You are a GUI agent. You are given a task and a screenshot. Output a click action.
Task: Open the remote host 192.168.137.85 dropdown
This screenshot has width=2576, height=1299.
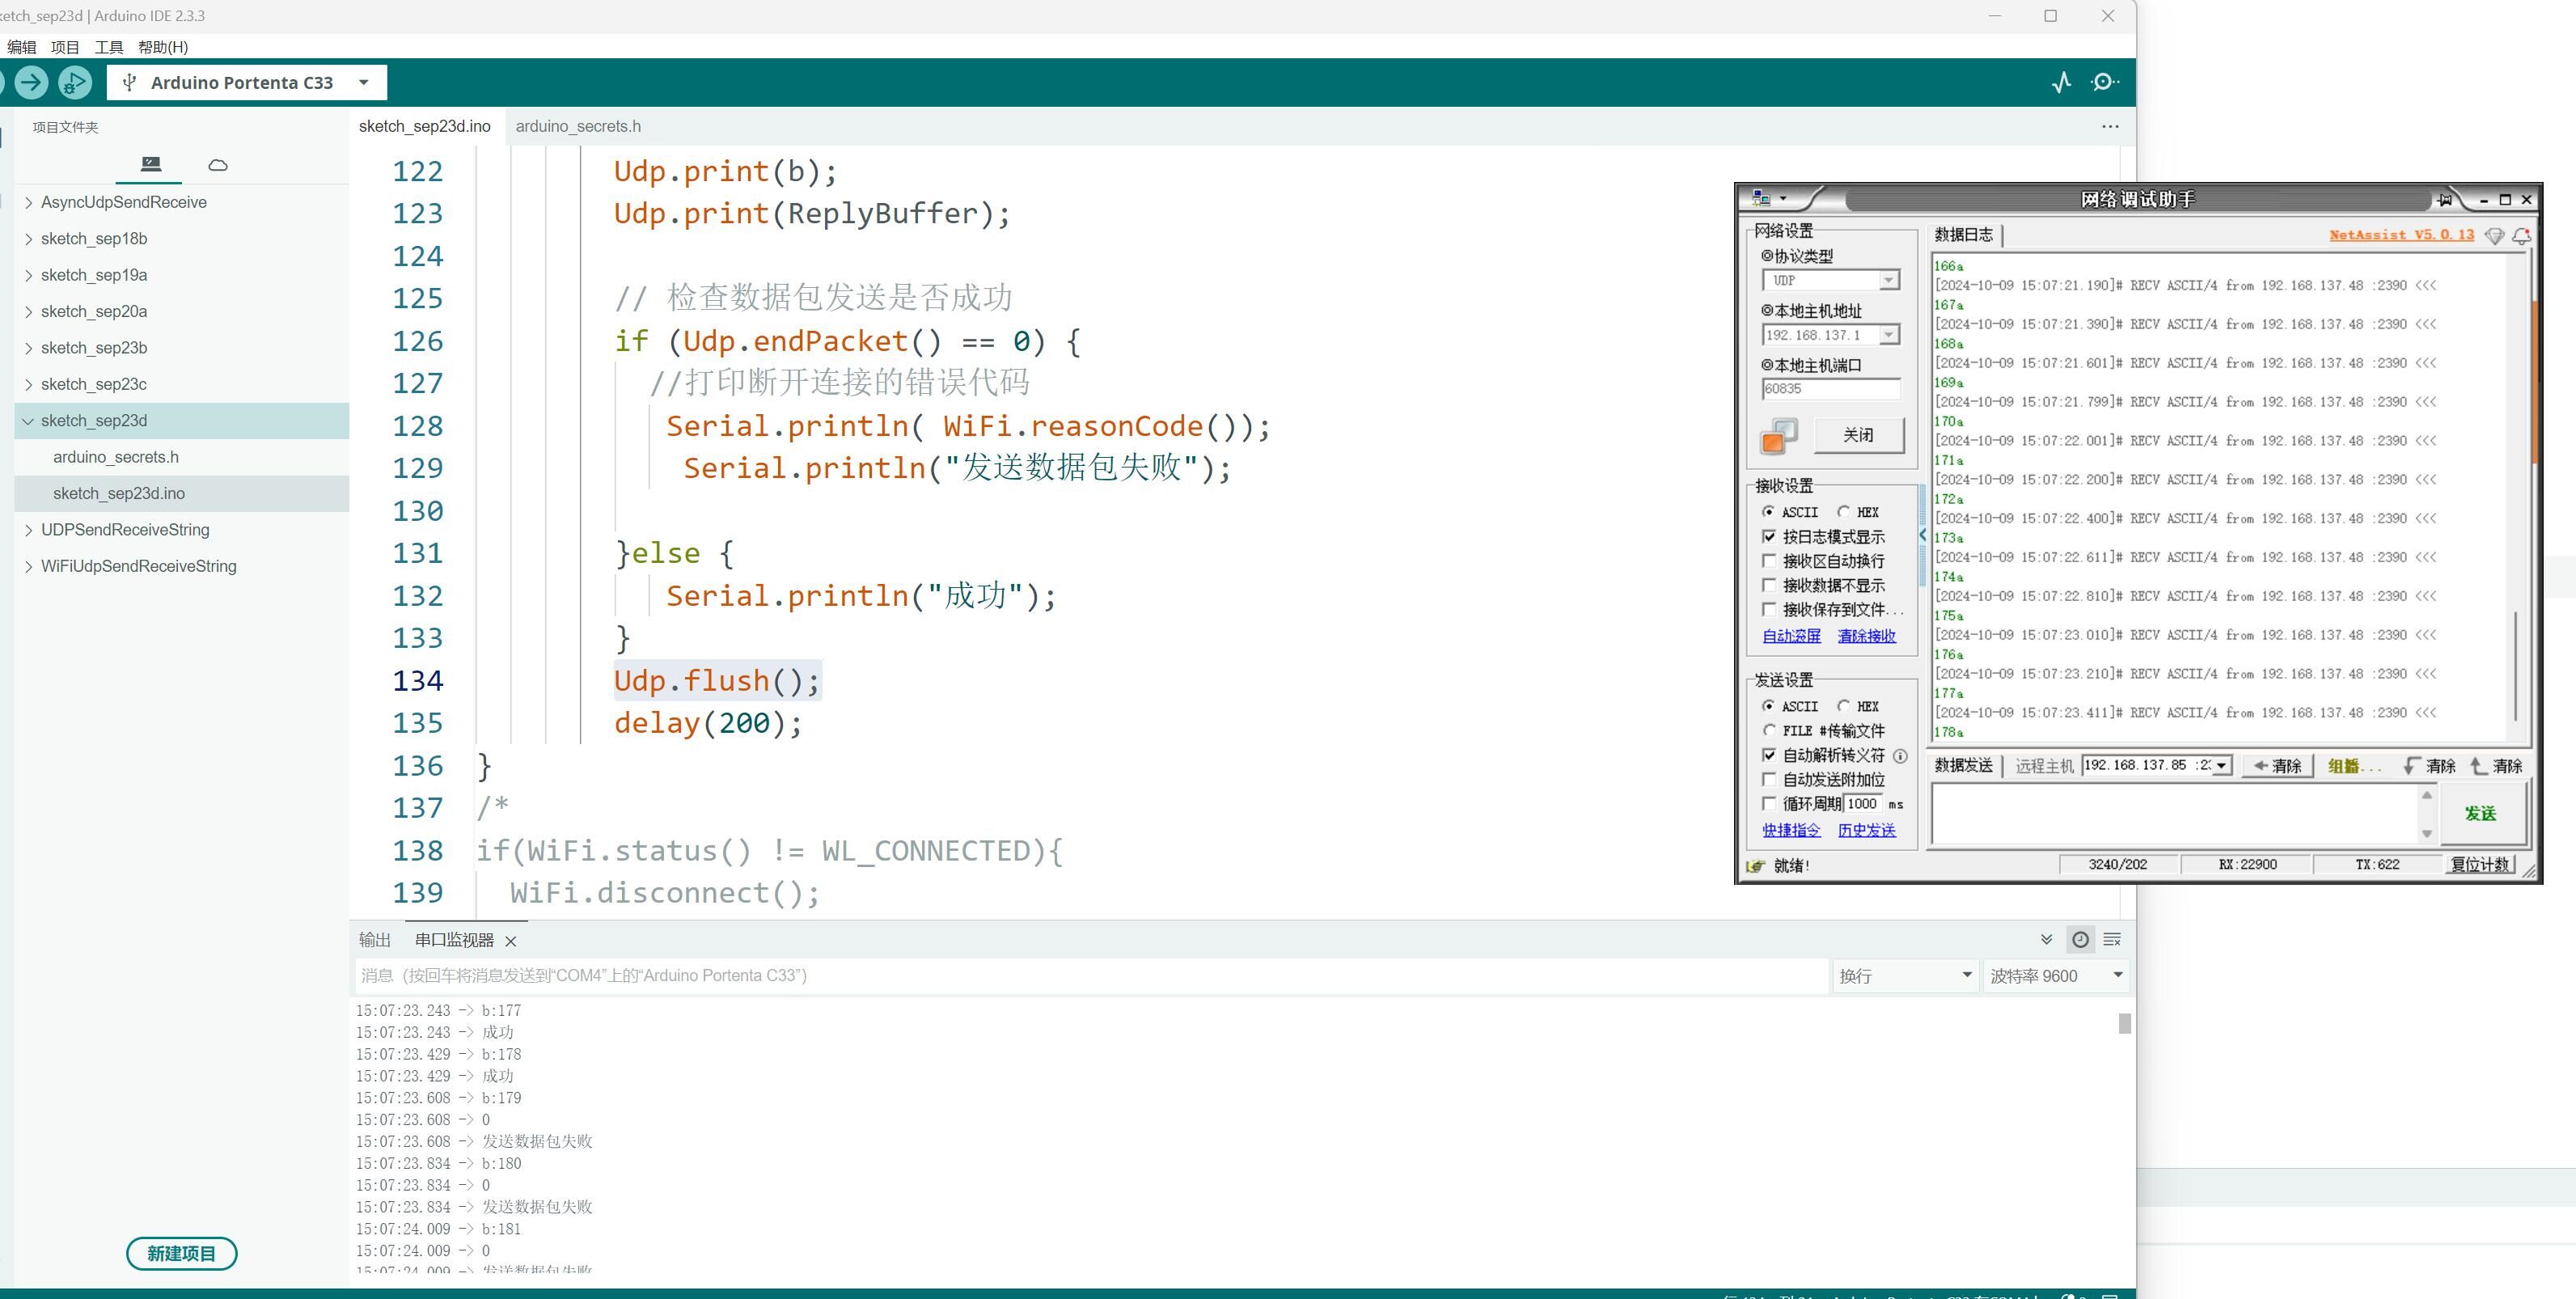tap(2221, 766)
